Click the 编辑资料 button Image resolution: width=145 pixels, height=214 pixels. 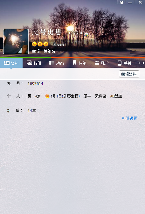tap(129, 74)
